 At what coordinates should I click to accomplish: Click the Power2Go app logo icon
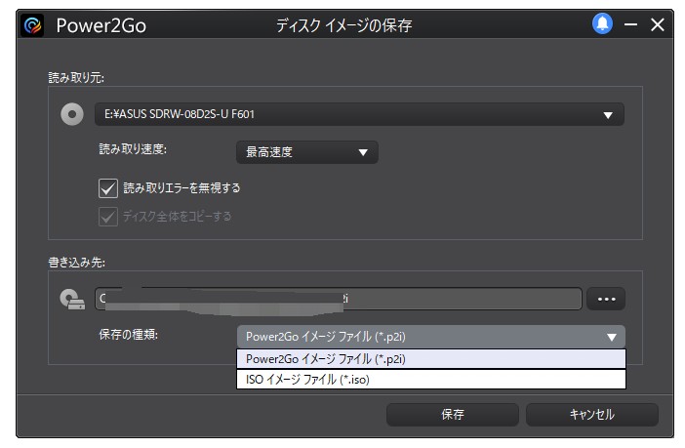(x=32, y=25)
